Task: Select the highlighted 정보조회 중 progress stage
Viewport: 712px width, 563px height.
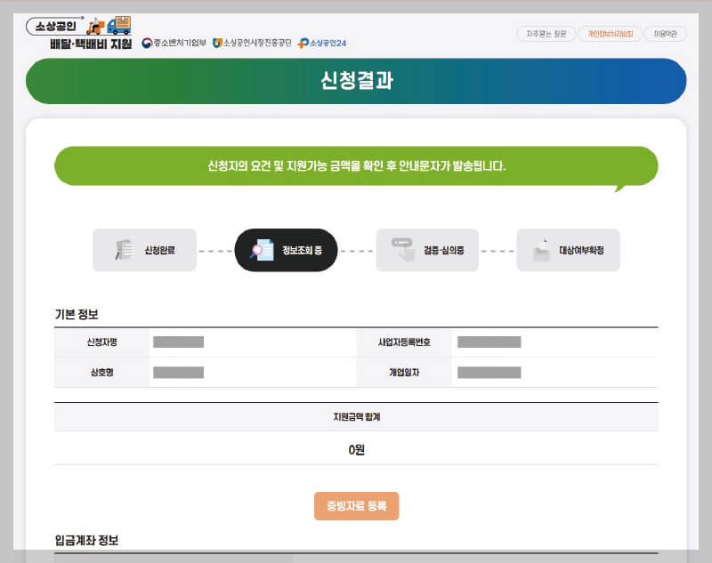Action: [x=285, y=250]
